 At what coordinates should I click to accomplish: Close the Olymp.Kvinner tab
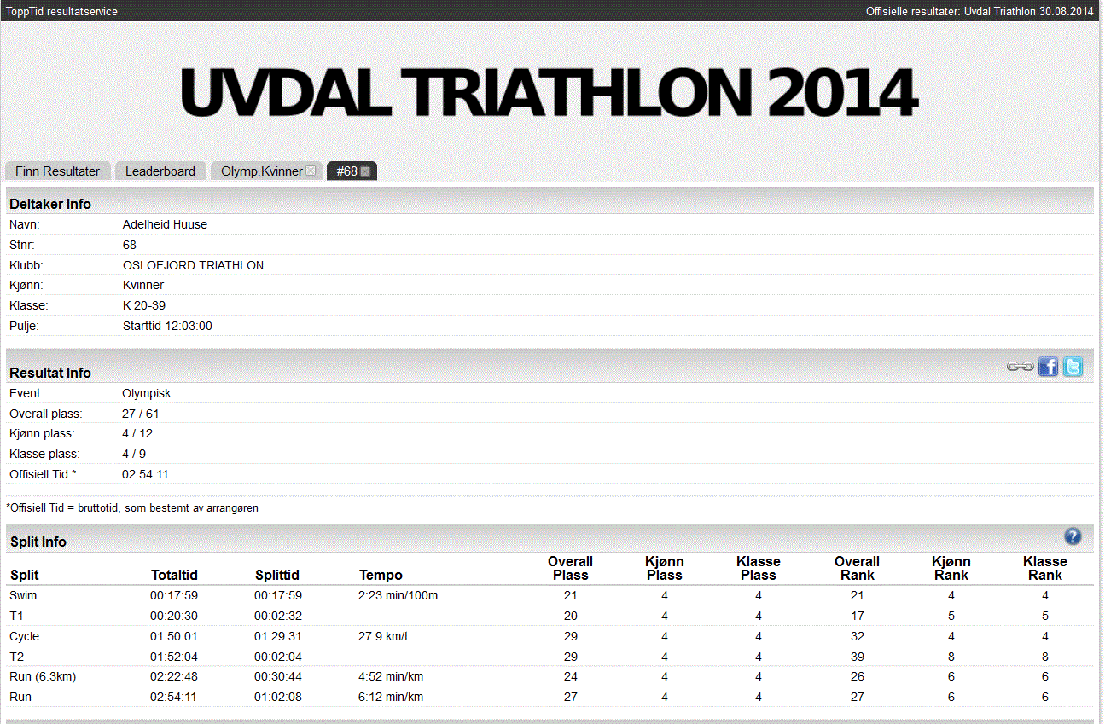tap(311, 171)
